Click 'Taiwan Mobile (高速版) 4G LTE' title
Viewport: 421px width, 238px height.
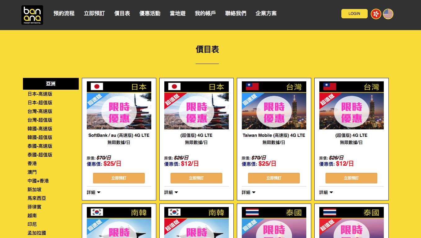pyautogui.click(x=274, y=135)
